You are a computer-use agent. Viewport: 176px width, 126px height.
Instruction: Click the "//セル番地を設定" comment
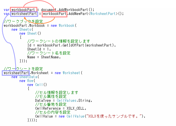pyautogui.click(x=51, y=104)
